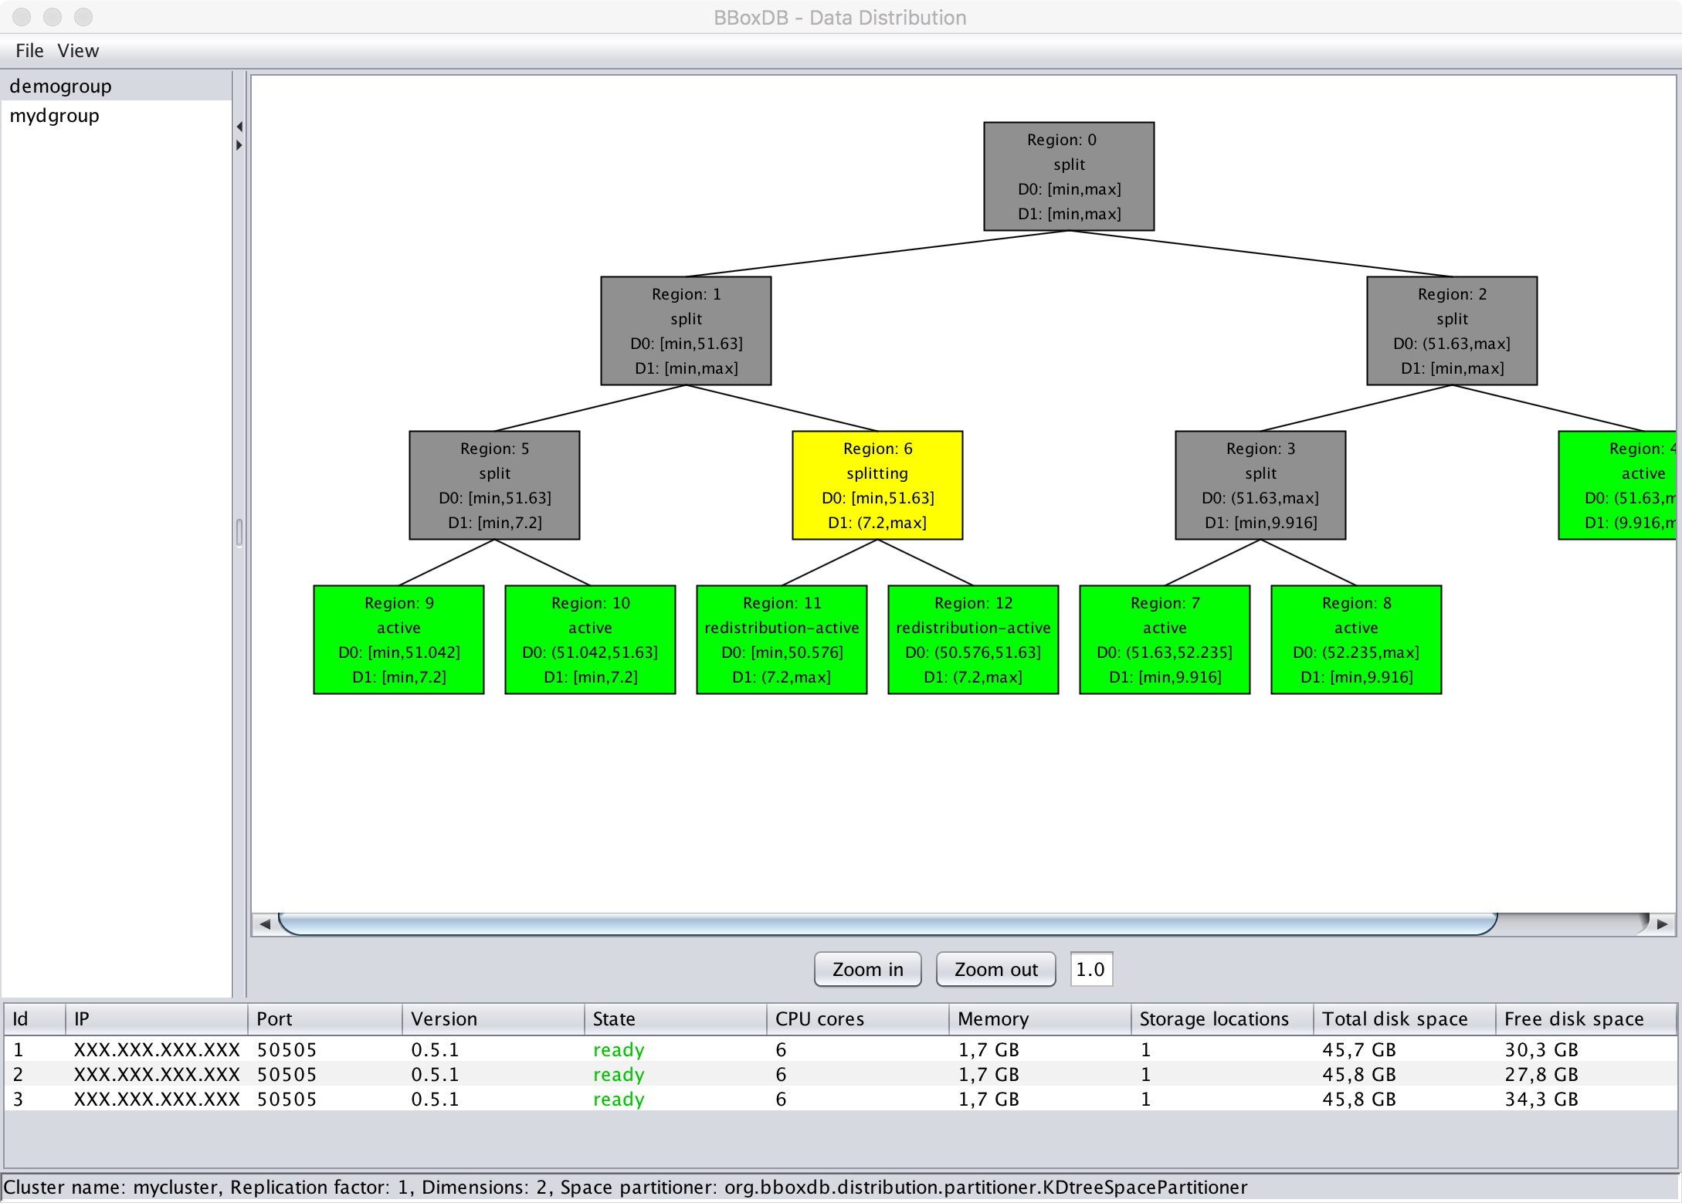Click the horizontal scrollbar left arrow
This screenshot has height=1203, width=1682.
point(265,924)
